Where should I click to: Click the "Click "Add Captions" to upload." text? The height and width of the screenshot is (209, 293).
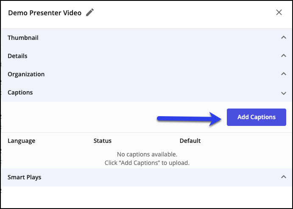click(147, 163)
